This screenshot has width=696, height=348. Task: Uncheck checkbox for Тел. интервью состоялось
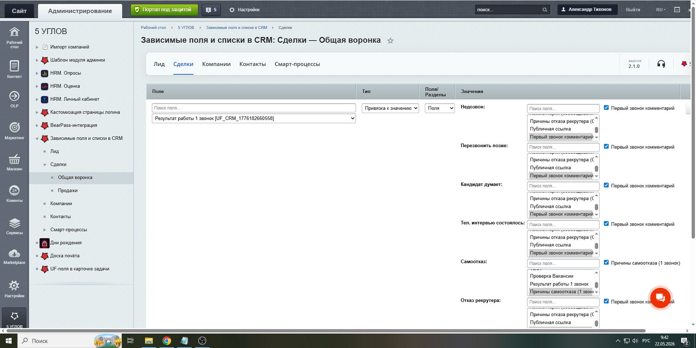[x=606, y=224]
